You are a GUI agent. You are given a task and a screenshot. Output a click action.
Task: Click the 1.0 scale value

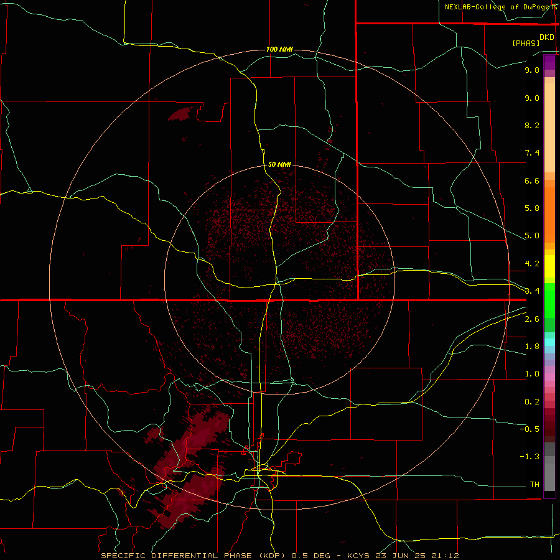pyautogui.click(x=532, y=374)
